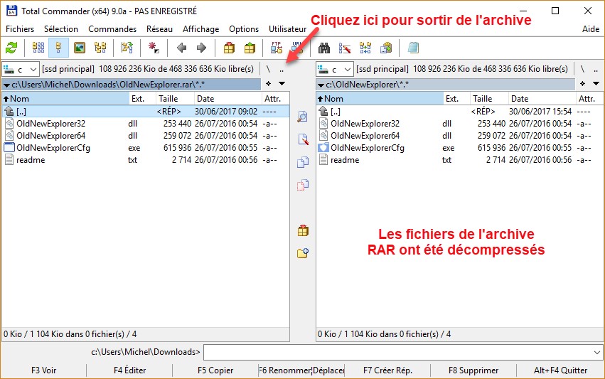Click the multi-rename tool icon
The image size is (605, 379).
point(345,48)
